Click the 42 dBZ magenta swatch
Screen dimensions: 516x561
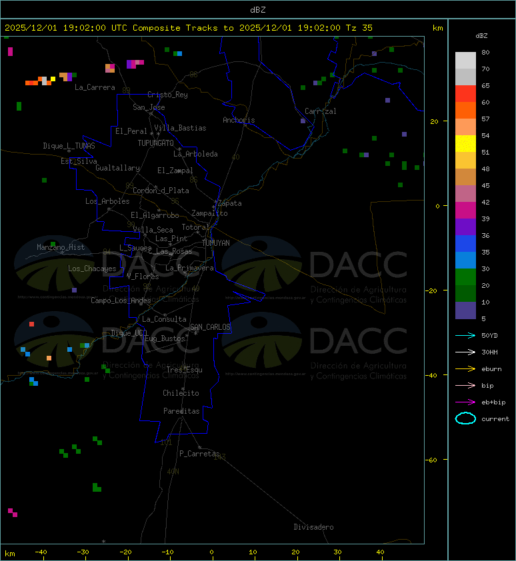pos(465,211)
